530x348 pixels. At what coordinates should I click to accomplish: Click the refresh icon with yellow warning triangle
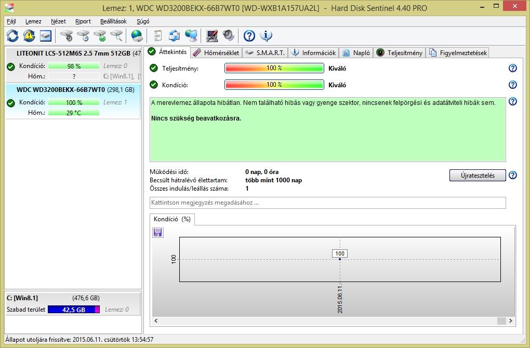click(x=29, y=35)
